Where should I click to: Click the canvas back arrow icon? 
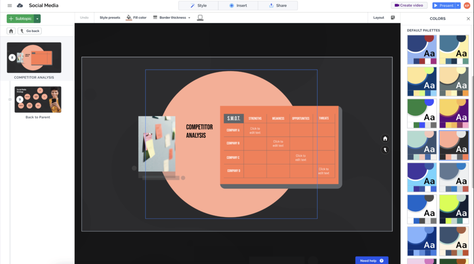pyautogui.click(x=385, y=150)
